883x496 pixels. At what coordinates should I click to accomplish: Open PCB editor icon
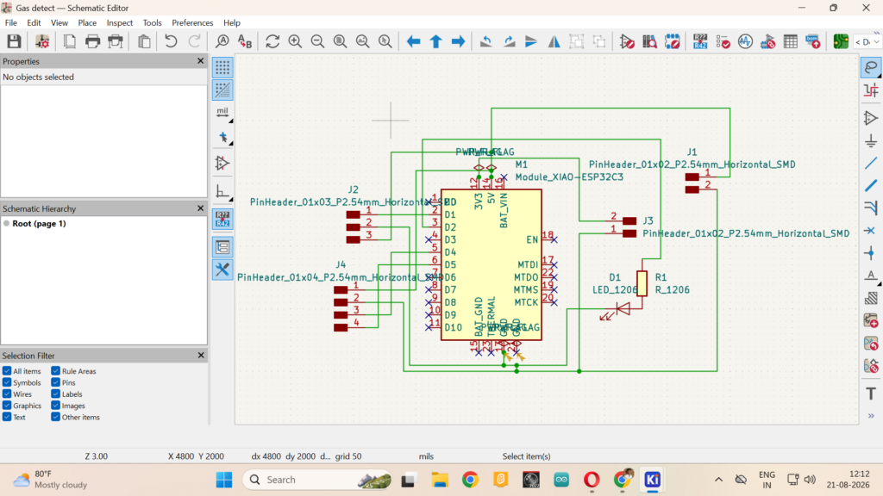(841, 41)
